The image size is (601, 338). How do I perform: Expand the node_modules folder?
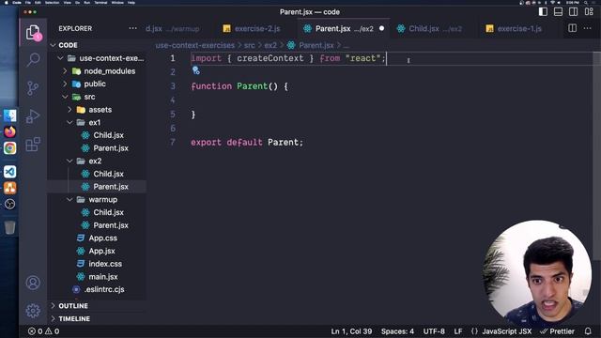pyautogui.click(x=65, y=71)
